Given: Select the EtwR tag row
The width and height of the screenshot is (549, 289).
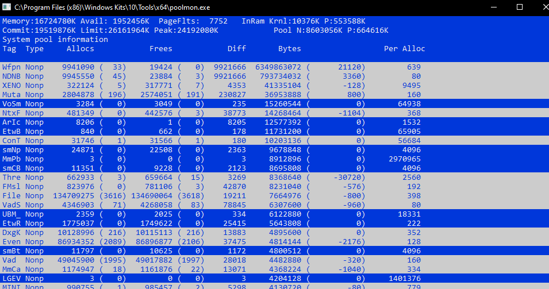Looking at the screenshot, I should pos(275,224).
